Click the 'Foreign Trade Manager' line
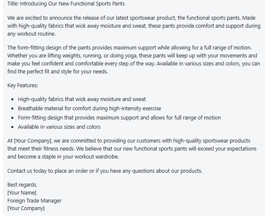This screenshot has height=218, width=266. coord(34,201)
